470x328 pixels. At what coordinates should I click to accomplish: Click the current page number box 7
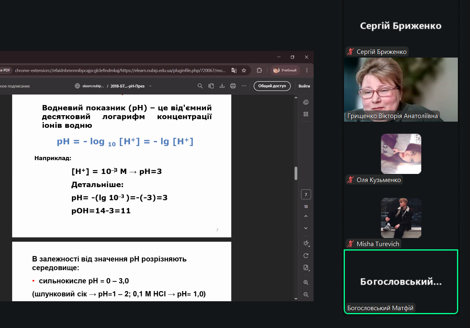pyautogui.click(x=306, y=195)
